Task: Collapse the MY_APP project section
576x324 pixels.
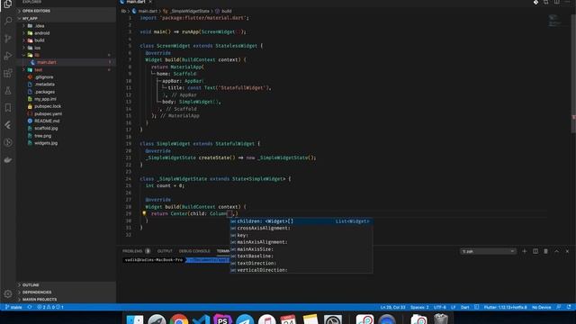Action: click(x=66, y=18)
